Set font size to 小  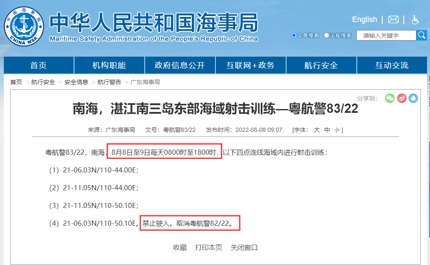[337, 130]
